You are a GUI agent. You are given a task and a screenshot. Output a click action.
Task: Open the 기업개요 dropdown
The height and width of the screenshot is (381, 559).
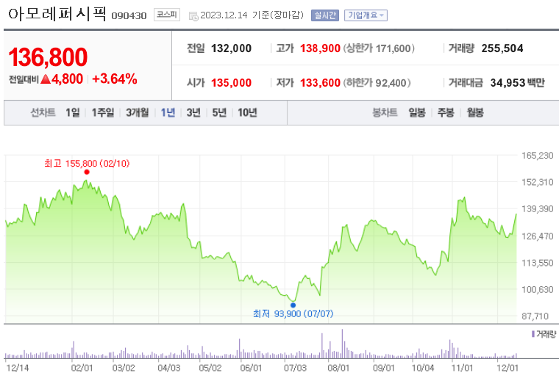point(366,15)
